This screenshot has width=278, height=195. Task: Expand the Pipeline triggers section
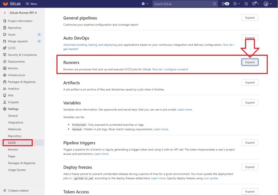[x=250, y=142]
